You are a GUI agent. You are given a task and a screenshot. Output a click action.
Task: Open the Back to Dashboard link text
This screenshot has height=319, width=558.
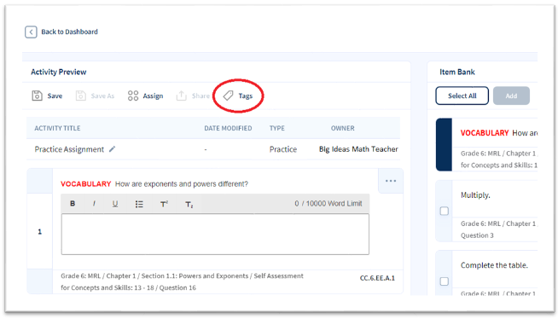tap(69, 32)
